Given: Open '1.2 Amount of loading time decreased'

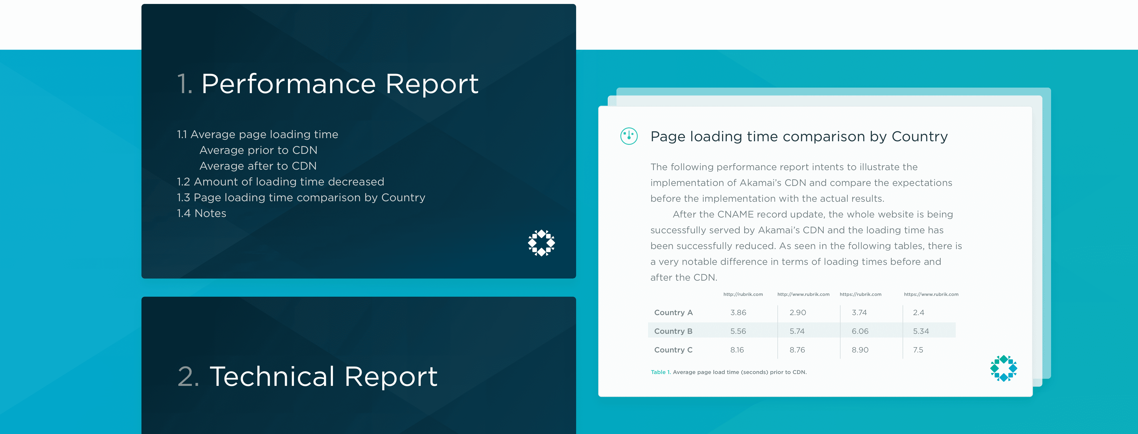Looking at the screenshot, I should [x=280, y=182].
